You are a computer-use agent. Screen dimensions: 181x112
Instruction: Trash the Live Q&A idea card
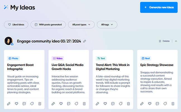coord(84,104)
